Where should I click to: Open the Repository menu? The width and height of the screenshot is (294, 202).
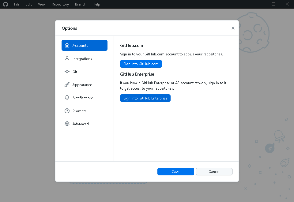pos(60,4)
